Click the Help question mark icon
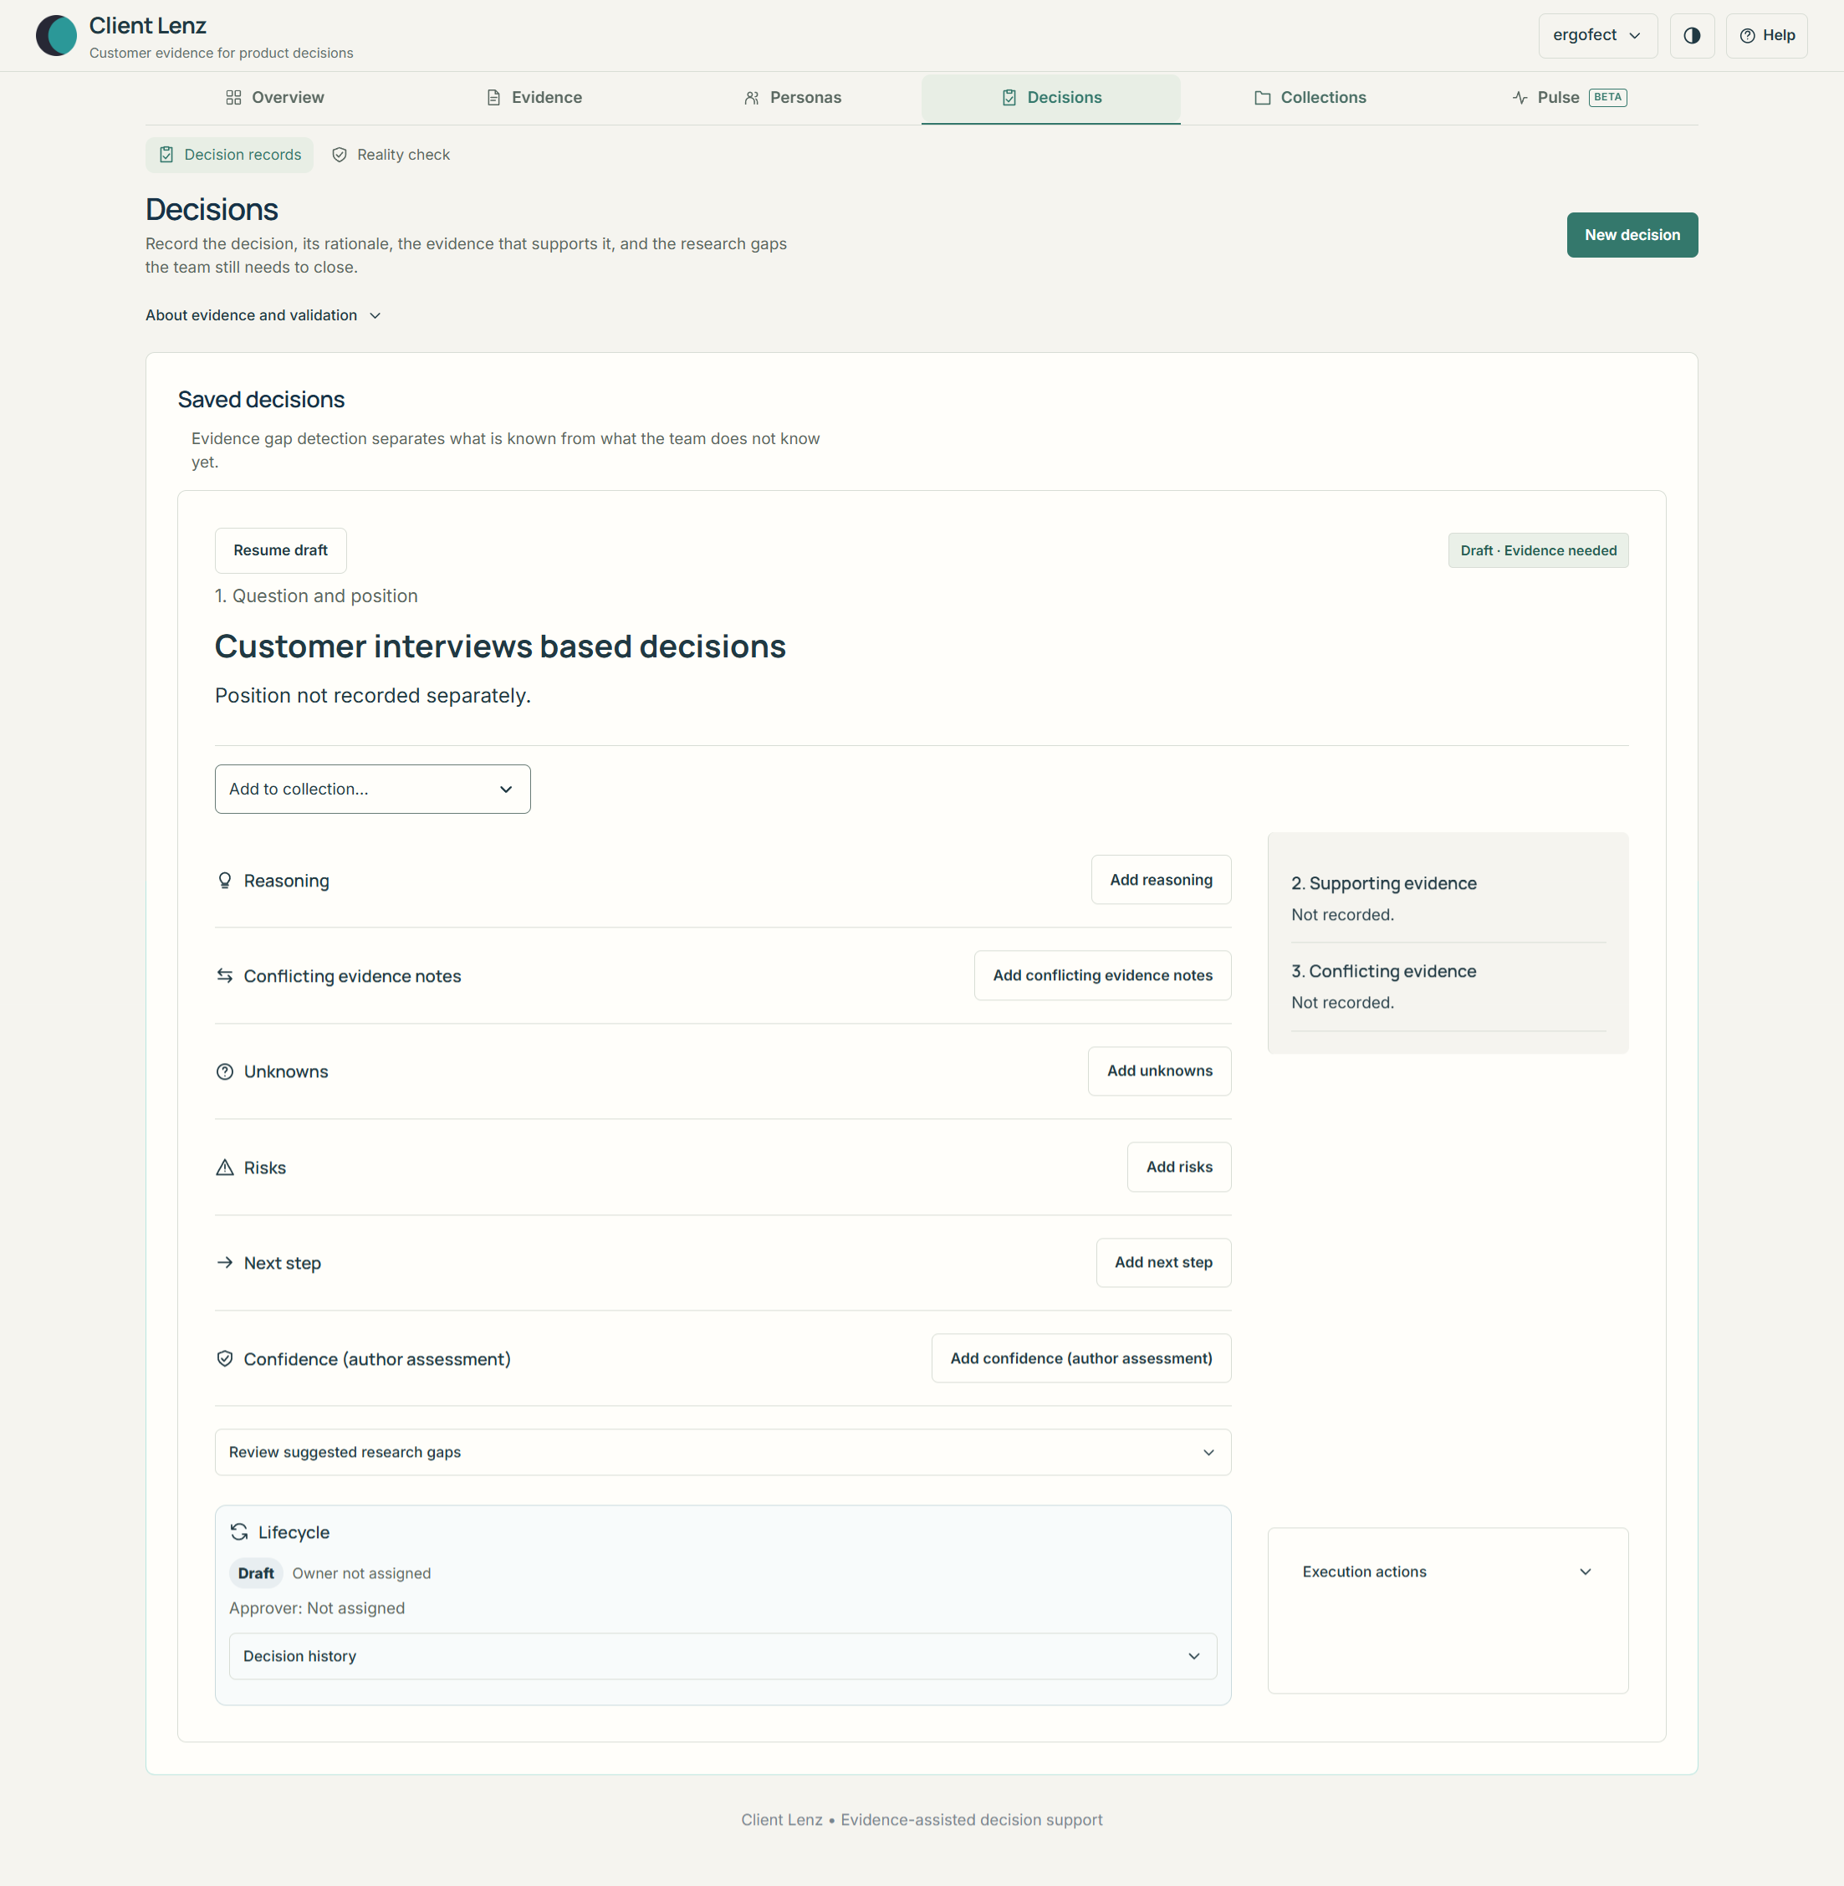This screenshot has height=1886, width=1844. click(x=1748, y=36)
